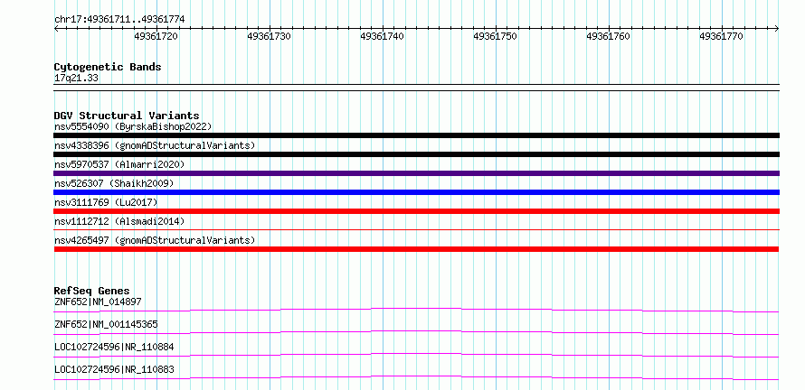This screenshot has height=390, width=805.
Task: Click the RefSeq Genes track heading
Action: click(92, 291)
